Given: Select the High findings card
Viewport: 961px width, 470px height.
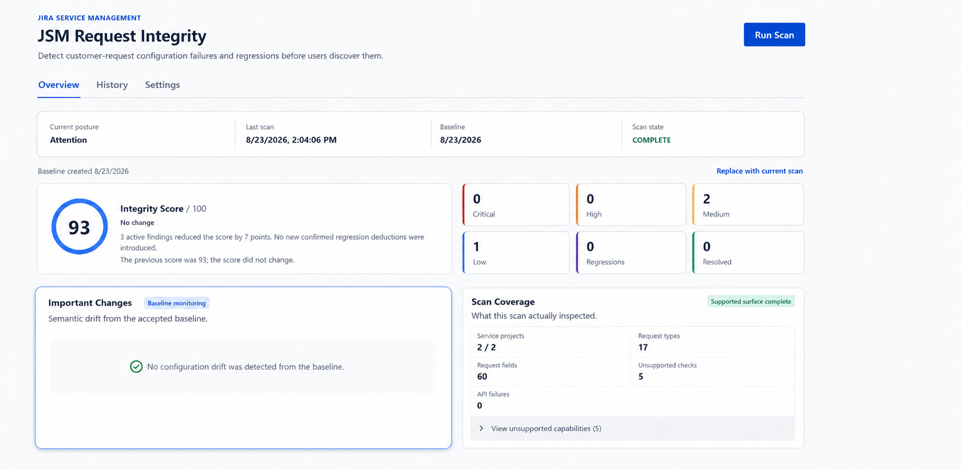Looking at the screenshot, I should point(631,205).
